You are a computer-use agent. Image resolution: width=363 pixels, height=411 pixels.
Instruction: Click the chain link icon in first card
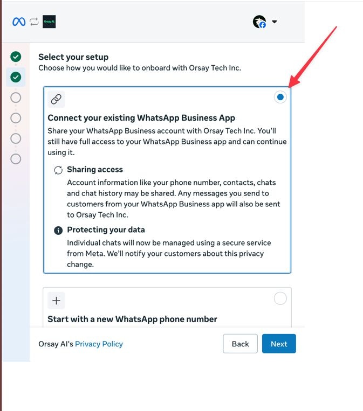(x=56, y=99)
